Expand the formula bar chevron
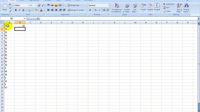 point(199,19)
